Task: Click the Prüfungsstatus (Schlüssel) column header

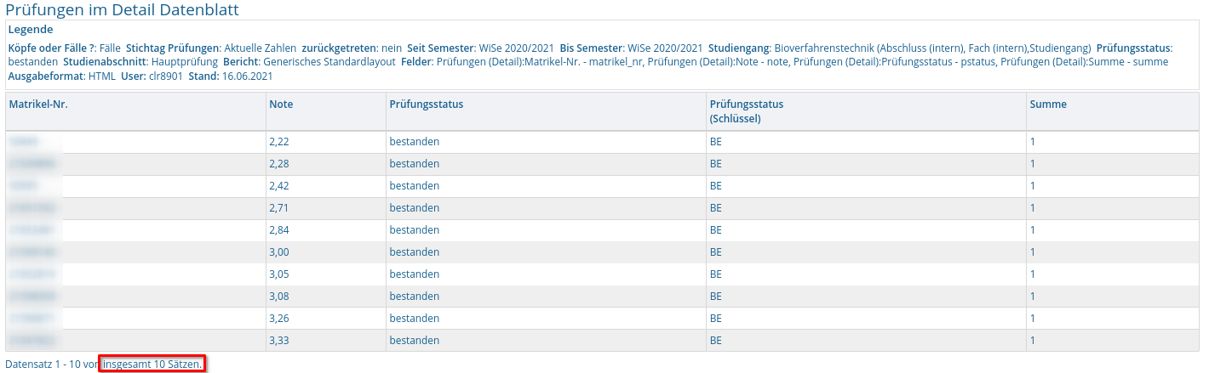Action: tap(746, 111)
